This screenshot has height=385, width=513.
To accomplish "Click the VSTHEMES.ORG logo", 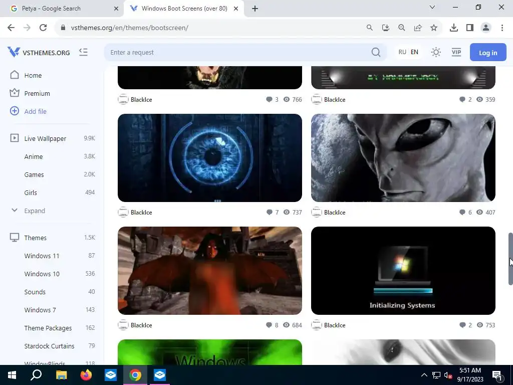I will pos(39,52).
